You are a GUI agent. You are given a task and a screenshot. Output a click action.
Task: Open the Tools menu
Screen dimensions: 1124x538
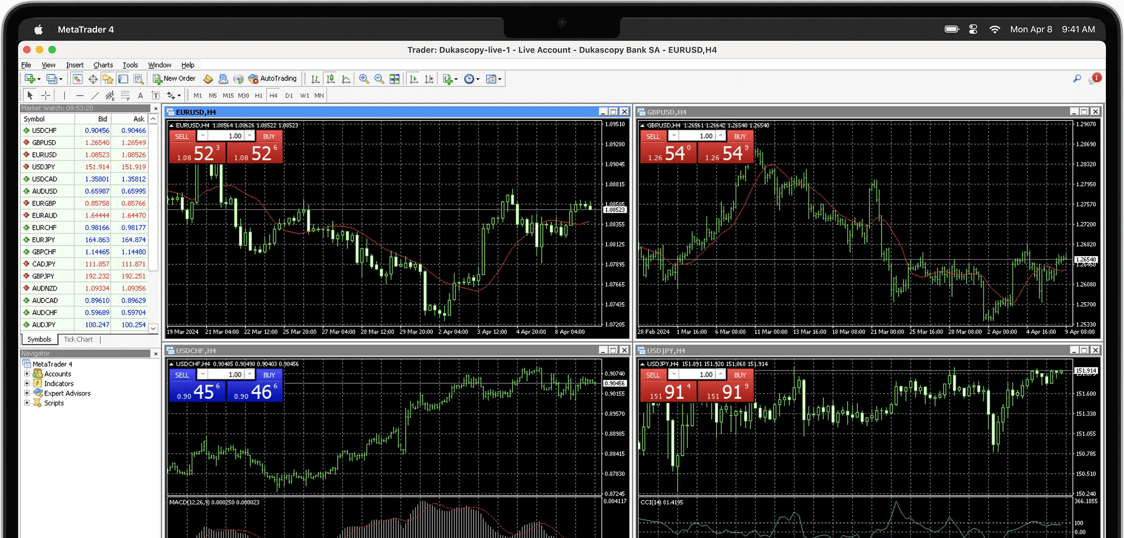point(130,65)
